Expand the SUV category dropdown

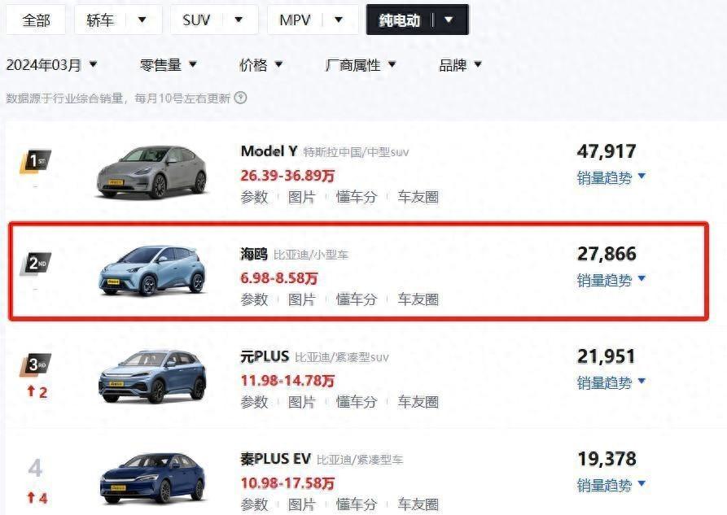[x=214, y=20]
